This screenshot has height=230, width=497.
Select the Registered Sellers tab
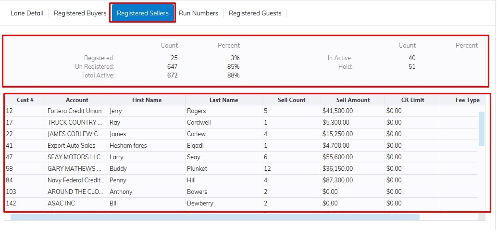pyautogui.click(x=143, y=13)
